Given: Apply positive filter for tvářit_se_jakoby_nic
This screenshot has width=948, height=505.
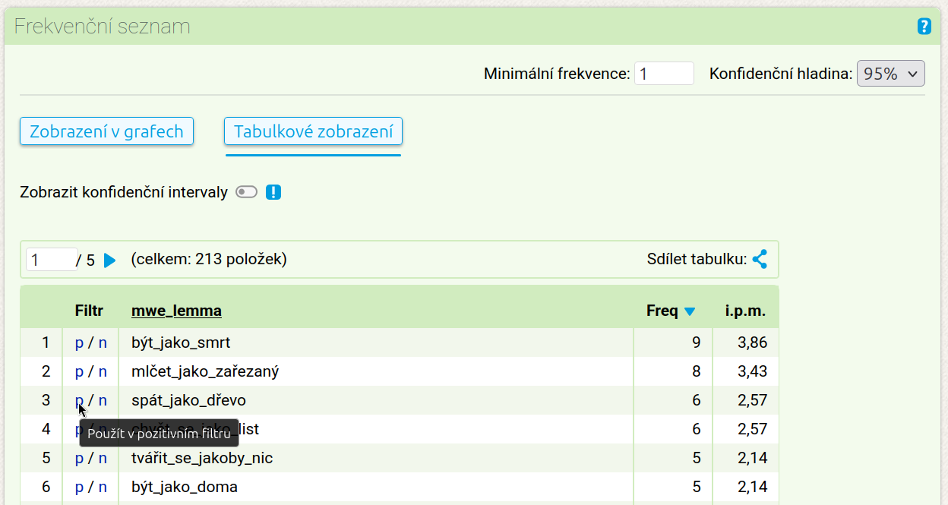Looking at the screenshot, I should (x=79, y=458).
